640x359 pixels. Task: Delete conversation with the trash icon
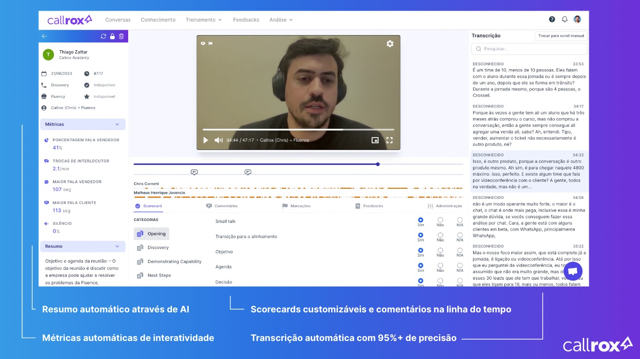point(121,36)
